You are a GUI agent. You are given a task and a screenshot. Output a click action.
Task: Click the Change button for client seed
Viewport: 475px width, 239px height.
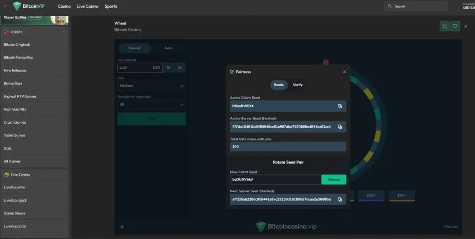[334, 179]
